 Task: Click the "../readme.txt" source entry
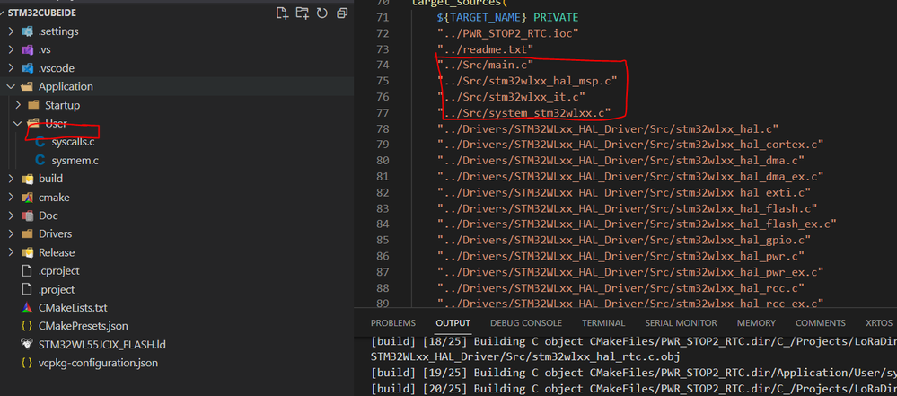point(486,49)
